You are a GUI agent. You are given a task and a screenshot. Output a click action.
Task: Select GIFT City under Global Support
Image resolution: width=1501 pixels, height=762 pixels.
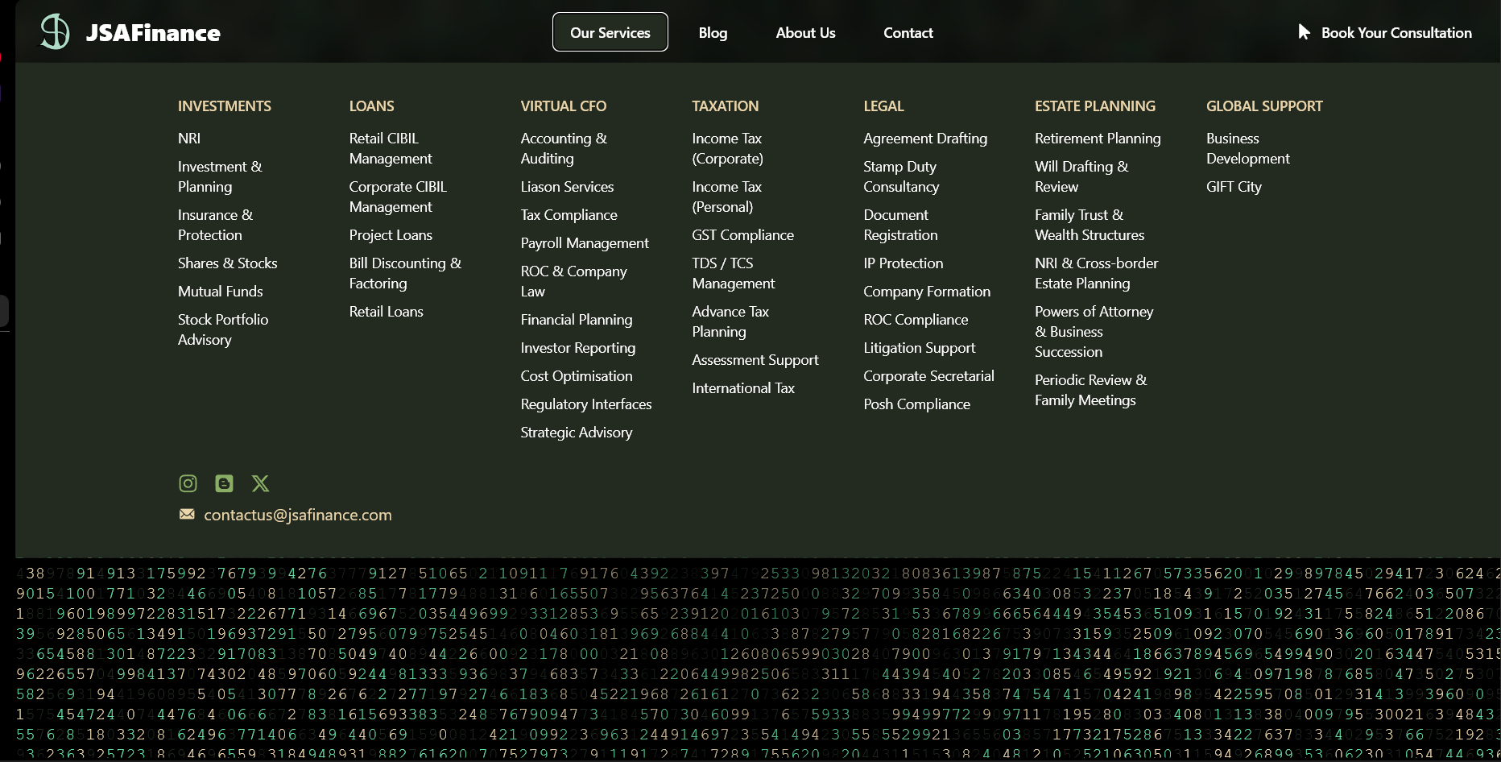tap(1234, 187)
